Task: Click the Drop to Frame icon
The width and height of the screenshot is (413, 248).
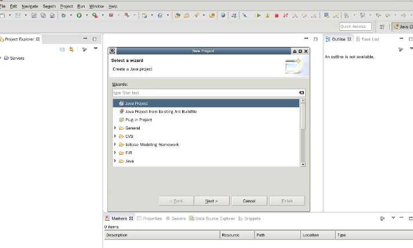Action: [327, 16]
